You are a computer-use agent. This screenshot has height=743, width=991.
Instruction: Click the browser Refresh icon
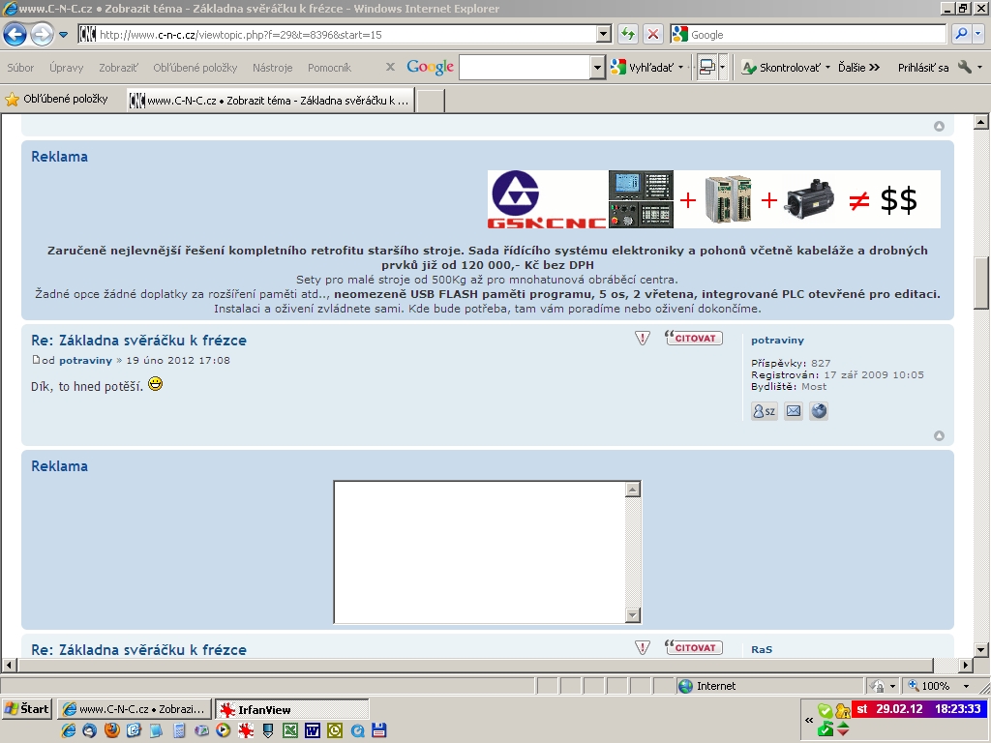click(628, 35)
